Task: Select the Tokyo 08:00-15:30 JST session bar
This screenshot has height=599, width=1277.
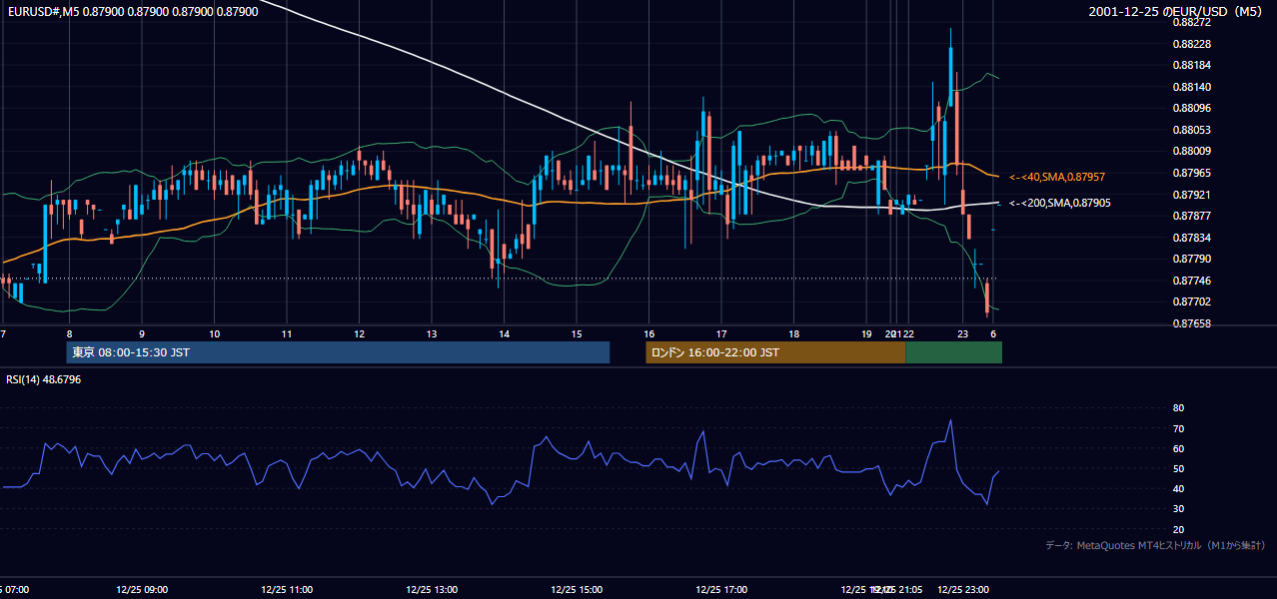Action: click(x=338, y=352)
